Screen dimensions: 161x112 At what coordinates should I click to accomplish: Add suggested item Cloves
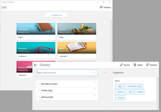(x=120, y=98)
